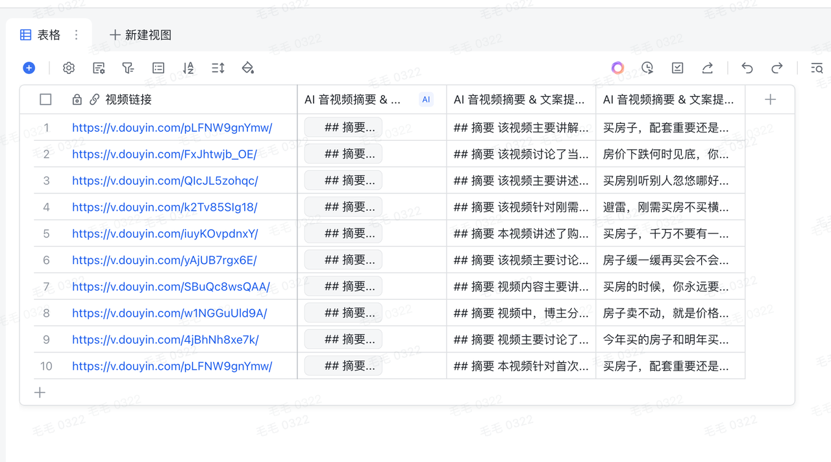Click the share arrow icon

(x=708, y=68)
